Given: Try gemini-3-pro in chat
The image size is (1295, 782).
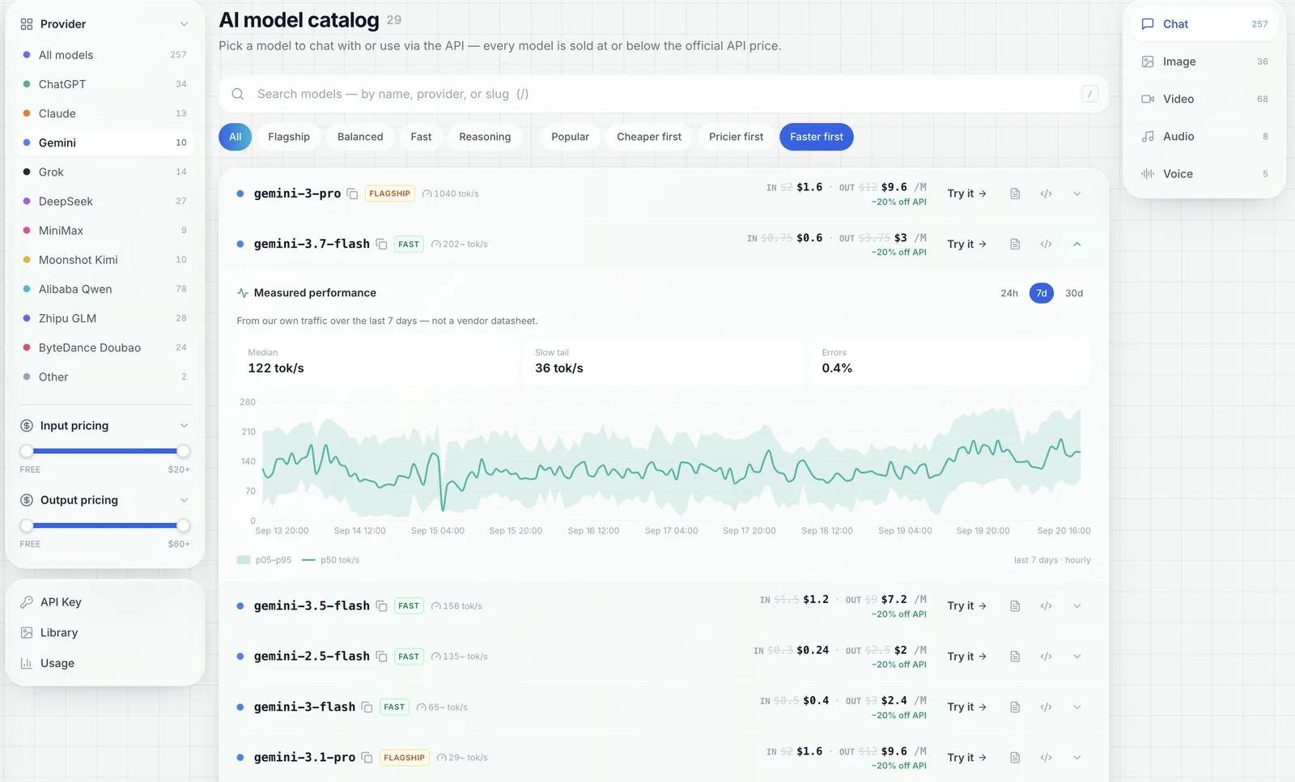Looking at the screenshot, I should pos(966,193).
